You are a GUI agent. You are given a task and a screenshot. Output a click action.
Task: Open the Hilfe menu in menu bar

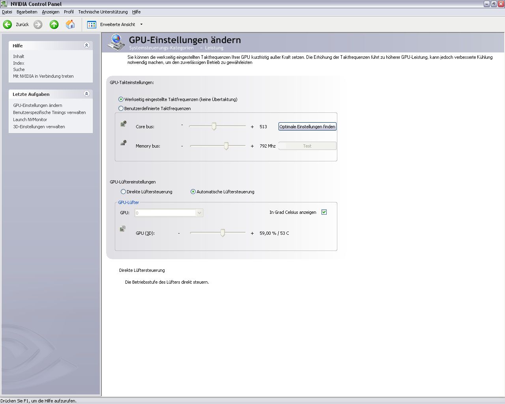pos(137,12)
